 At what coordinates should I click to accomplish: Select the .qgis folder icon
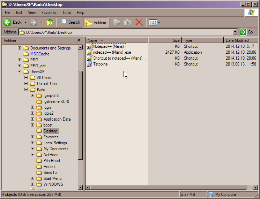pos(39,107)
